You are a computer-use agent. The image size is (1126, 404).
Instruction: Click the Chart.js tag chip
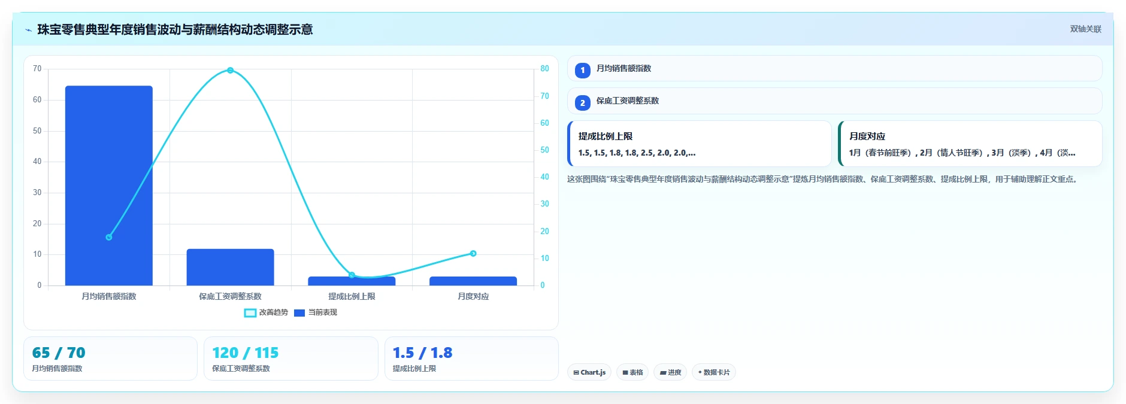pyautogui.click(x=589, y=372)
